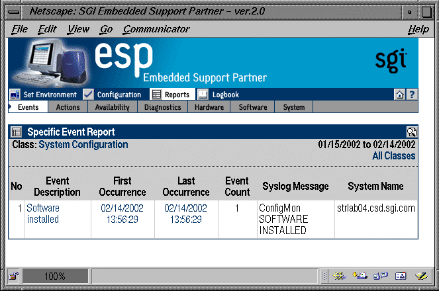Open the Help menu

click(x=418, y=29)
